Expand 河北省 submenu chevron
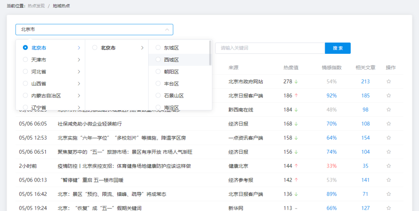The image size is (419, 211). click(79, 72)
